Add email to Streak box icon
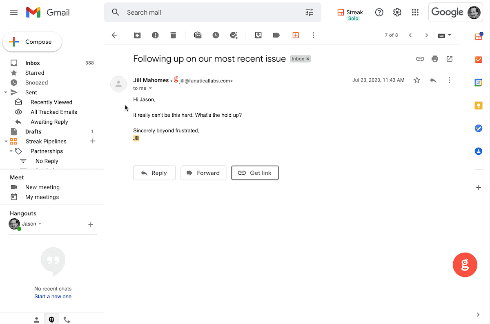 296,35
